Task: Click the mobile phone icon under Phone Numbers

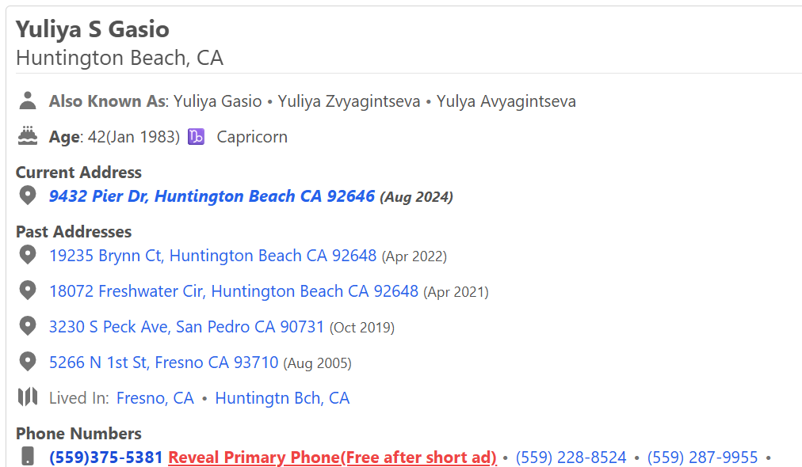Action: tap(28, 457)
